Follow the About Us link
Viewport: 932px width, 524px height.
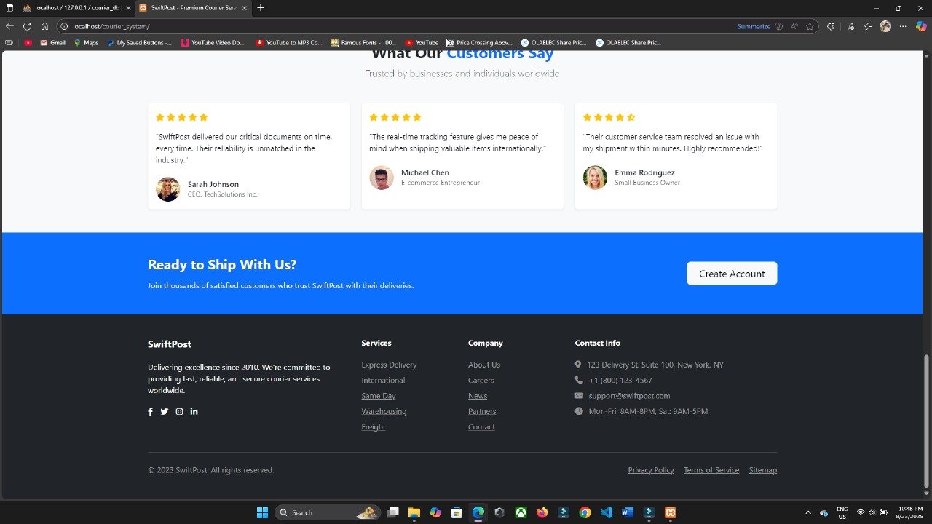point(484,365)
